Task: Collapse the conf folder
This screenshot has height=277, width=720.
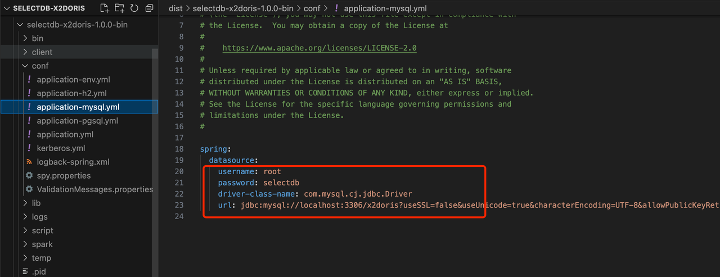Action: 25,66
